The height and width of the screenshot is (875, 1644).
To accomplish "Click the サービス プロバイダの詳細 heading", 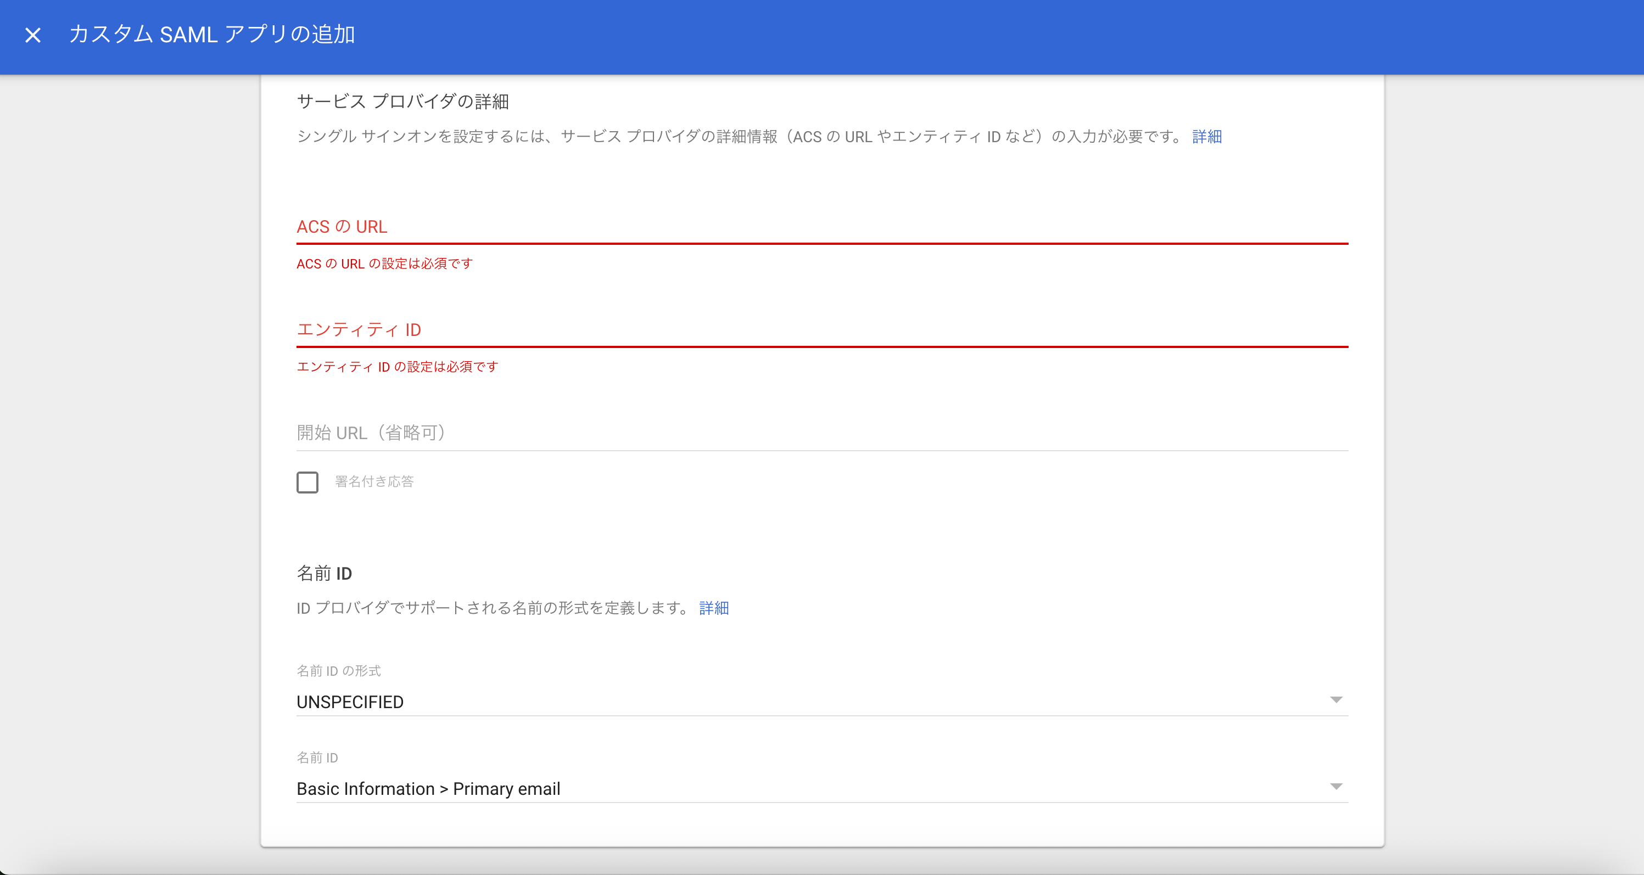I will (402, 102).
